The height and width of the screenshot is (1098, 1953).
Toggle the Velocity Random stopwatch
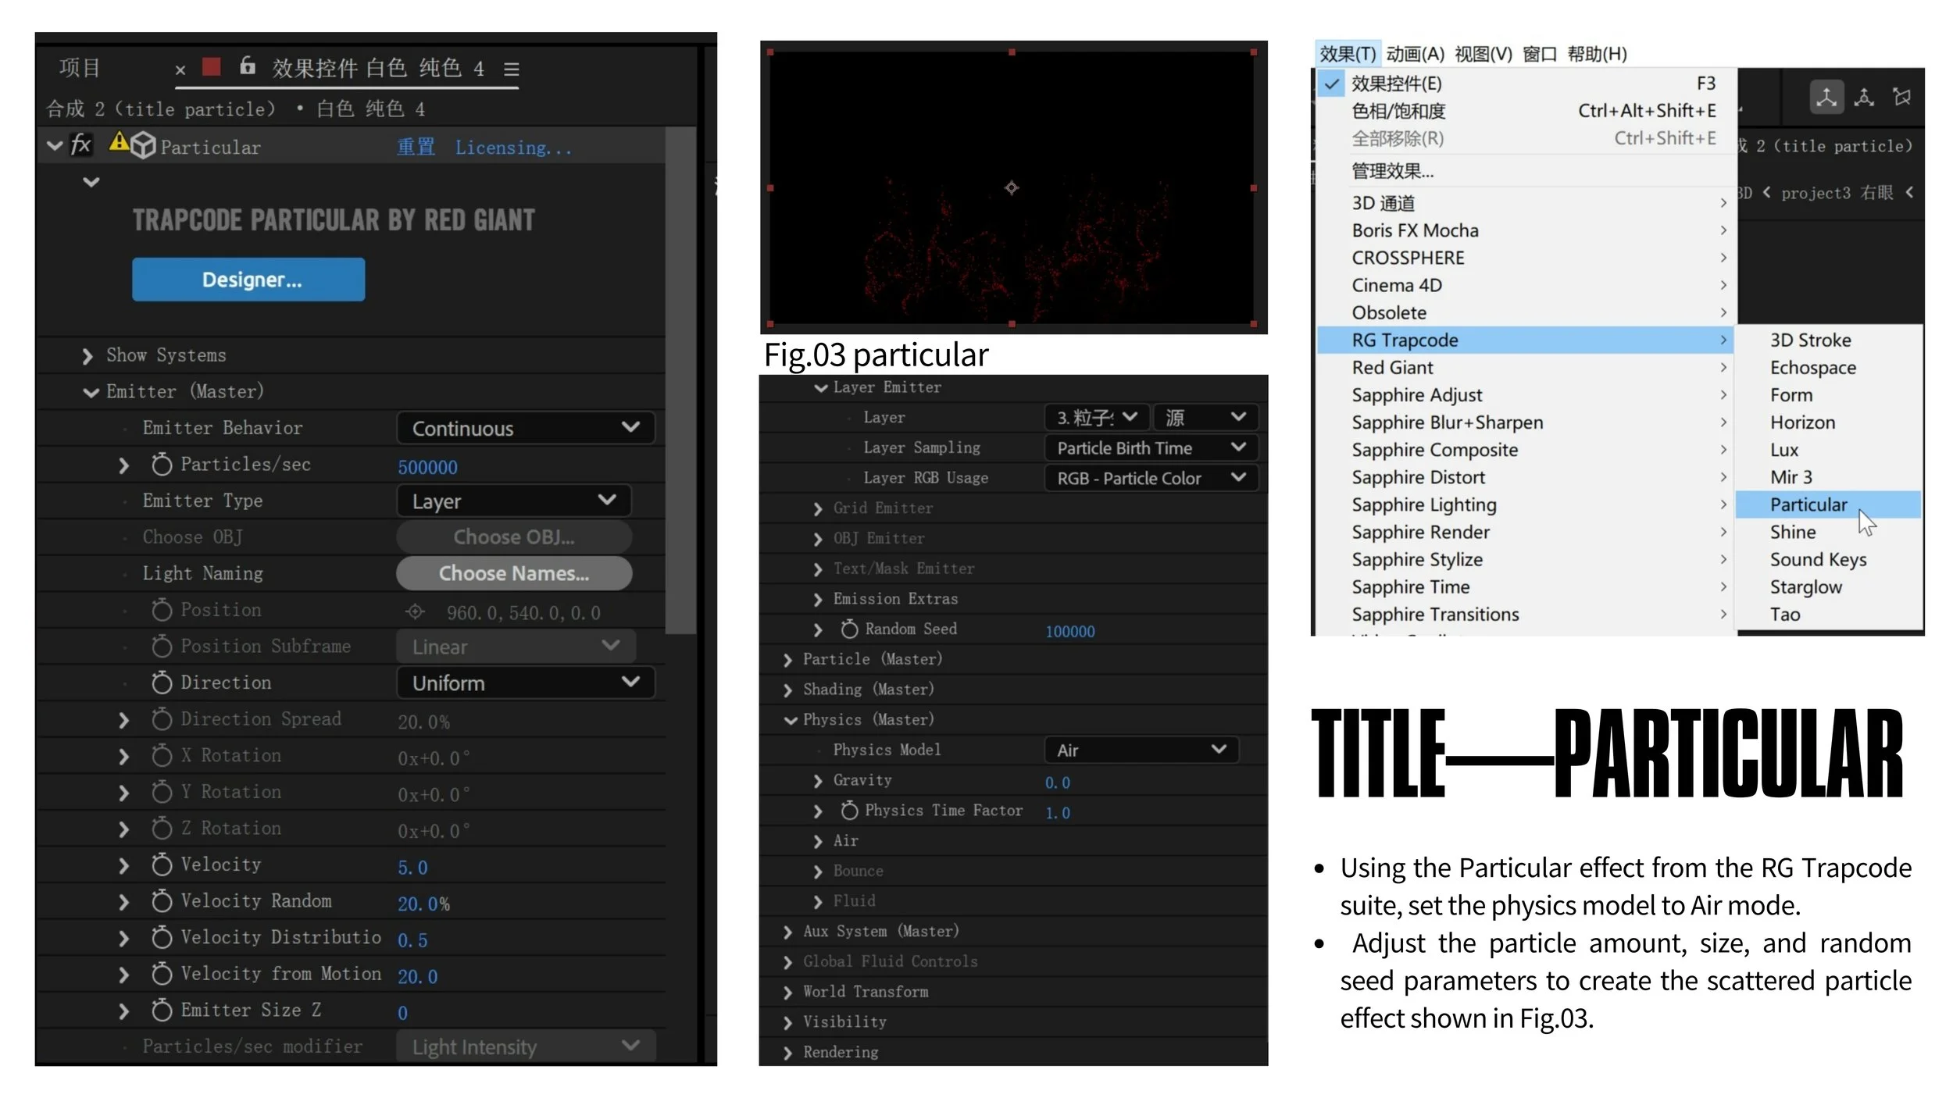click(x=162, y=901)
